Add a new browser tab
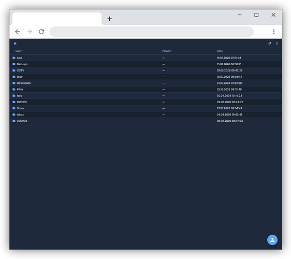Viewport: 291px width, 259px height. click(109, 19)
